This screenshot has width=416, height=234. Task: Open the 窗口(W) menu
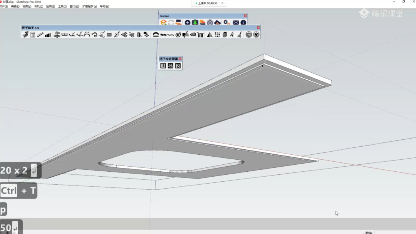tap(74, 7)
